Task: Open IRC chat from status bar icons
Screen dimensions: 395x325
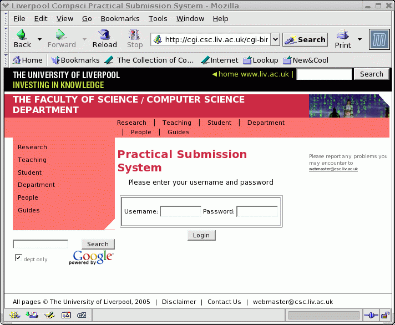Action: point(82,315)
